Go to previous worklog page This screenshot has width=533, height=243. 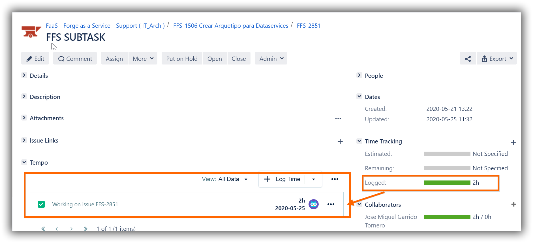point(57,229)
